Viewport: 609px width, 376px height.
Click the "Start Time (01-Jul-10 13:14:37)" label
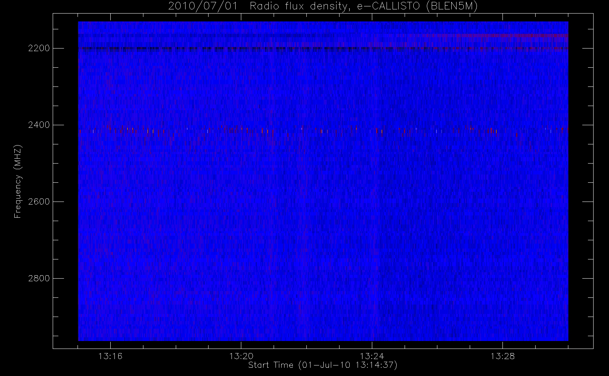coord(323,365)
